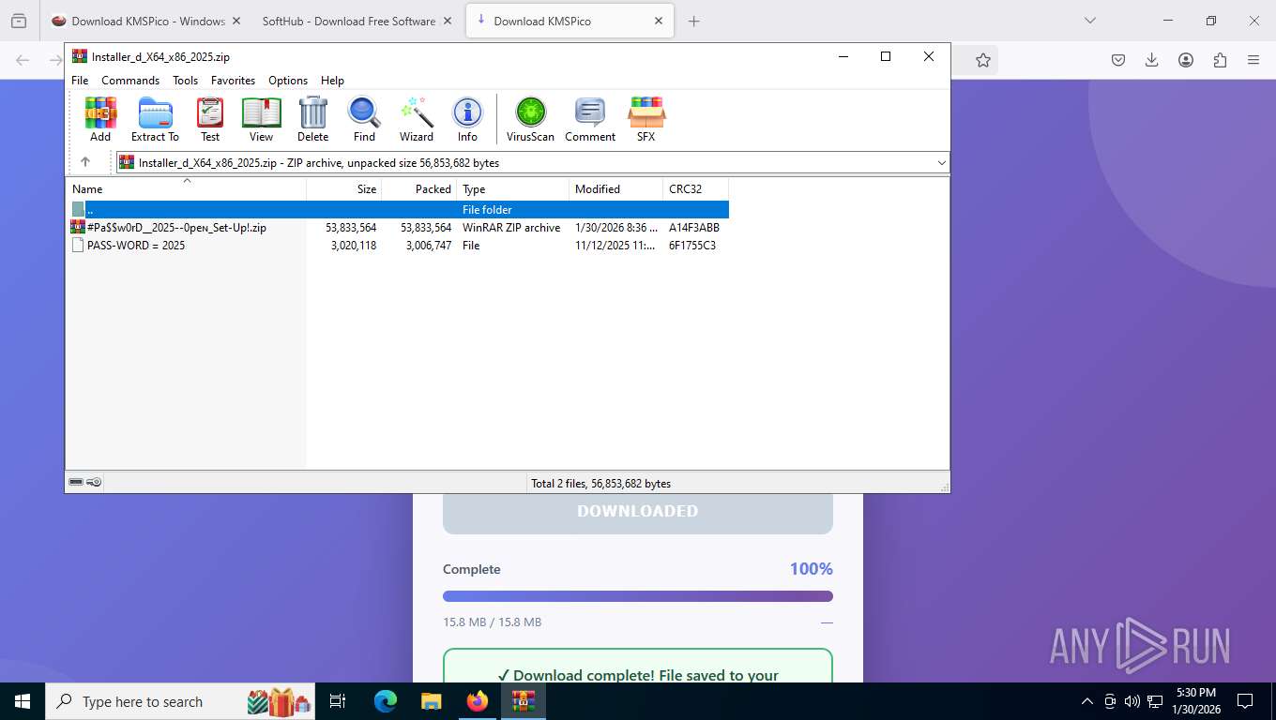This screenshot has height=720, width=1276.
Task: Open the Firefox account icon
Action: click(1186, 60)
